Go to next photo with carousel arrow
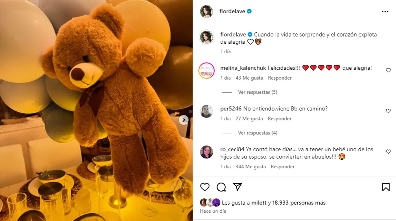The image size is (396, 221). [183, 120]
